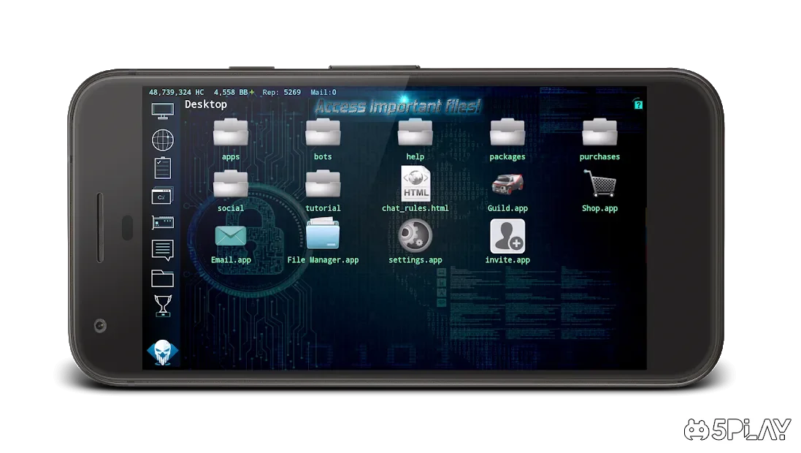The width and height of the screenshot is (801, 453).
Task: Open settings.app gear icon
Action: pyautogui.click(x=415, y=237)
